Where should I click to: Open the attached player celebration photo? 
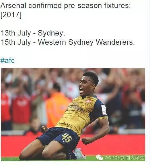click(73, 115)
